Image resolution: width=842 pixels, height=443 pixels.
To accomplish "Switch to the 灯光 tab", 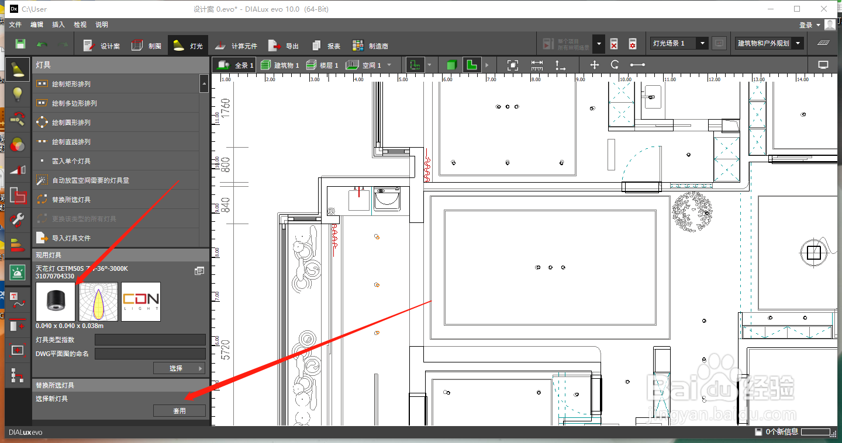I will pos(188,46).
